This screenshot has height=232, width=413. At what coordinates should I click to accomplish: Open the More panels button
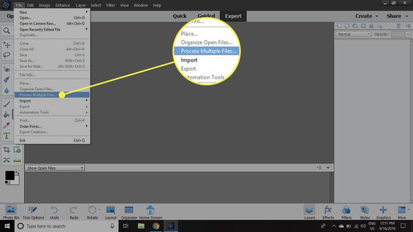pyautogui.click(x=402, y=212)
